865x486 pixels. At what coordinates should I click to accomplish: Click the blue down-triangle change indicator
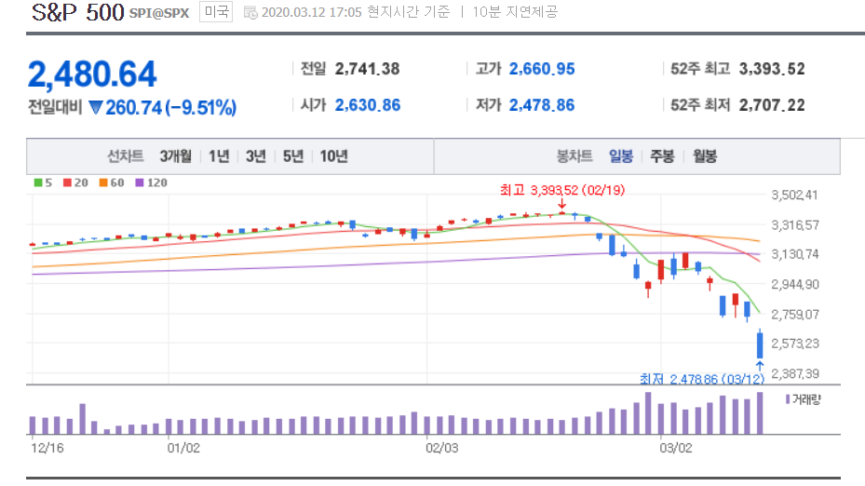95,107
